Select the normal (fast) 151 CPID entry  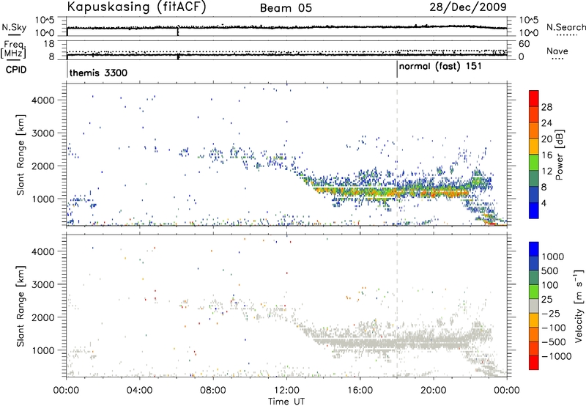(440, 67)
